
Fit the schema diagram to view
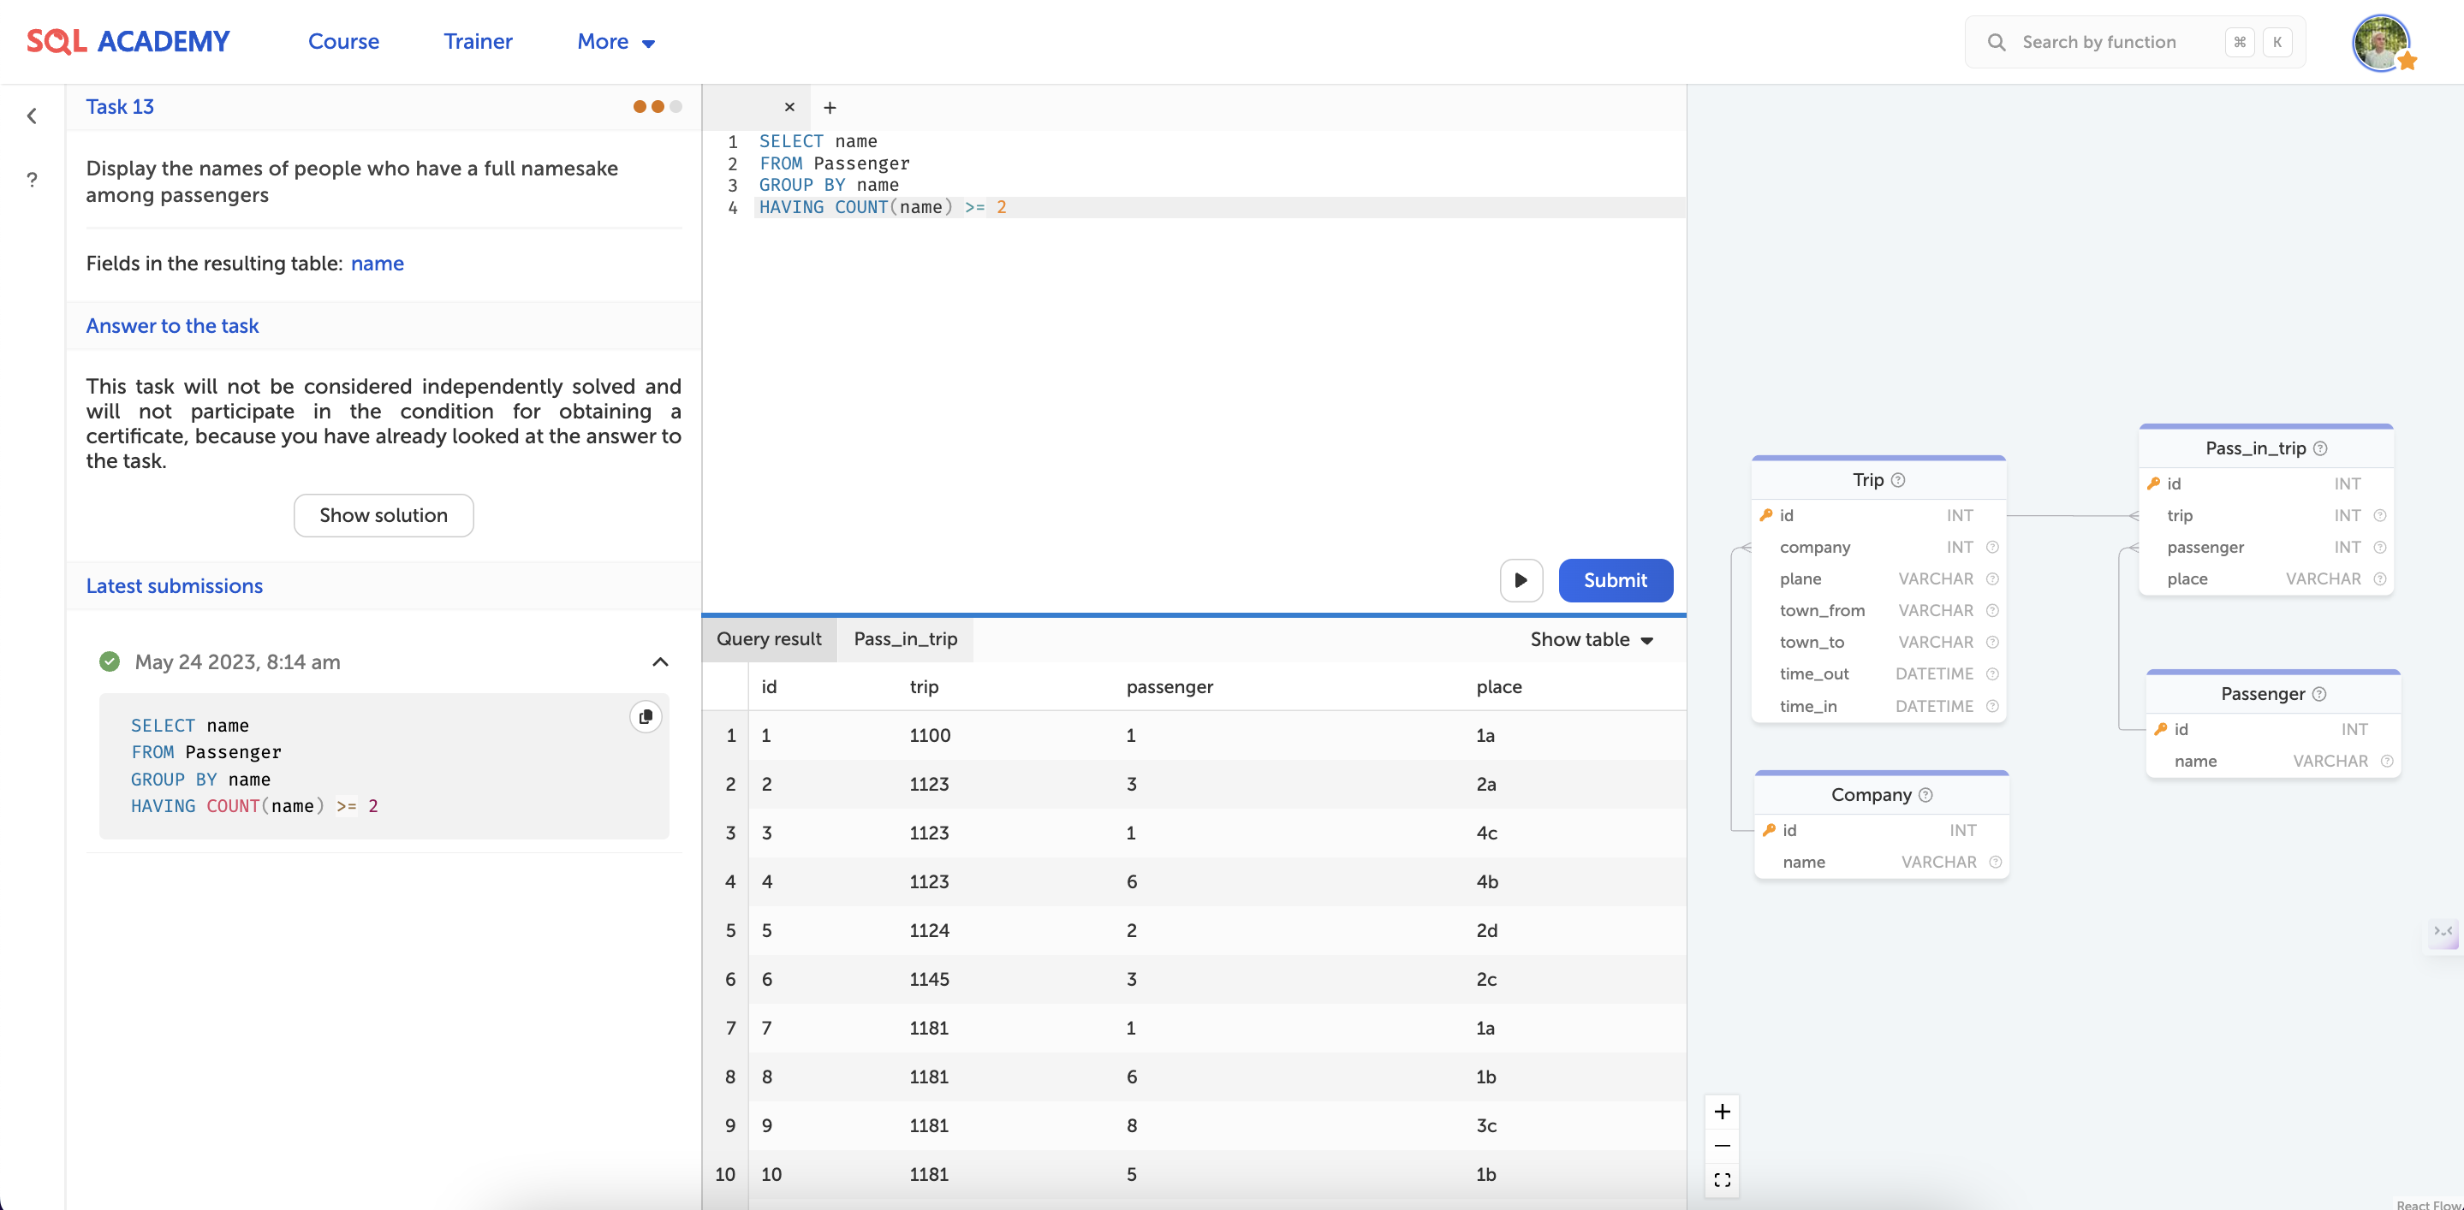pos(1722,1180)
